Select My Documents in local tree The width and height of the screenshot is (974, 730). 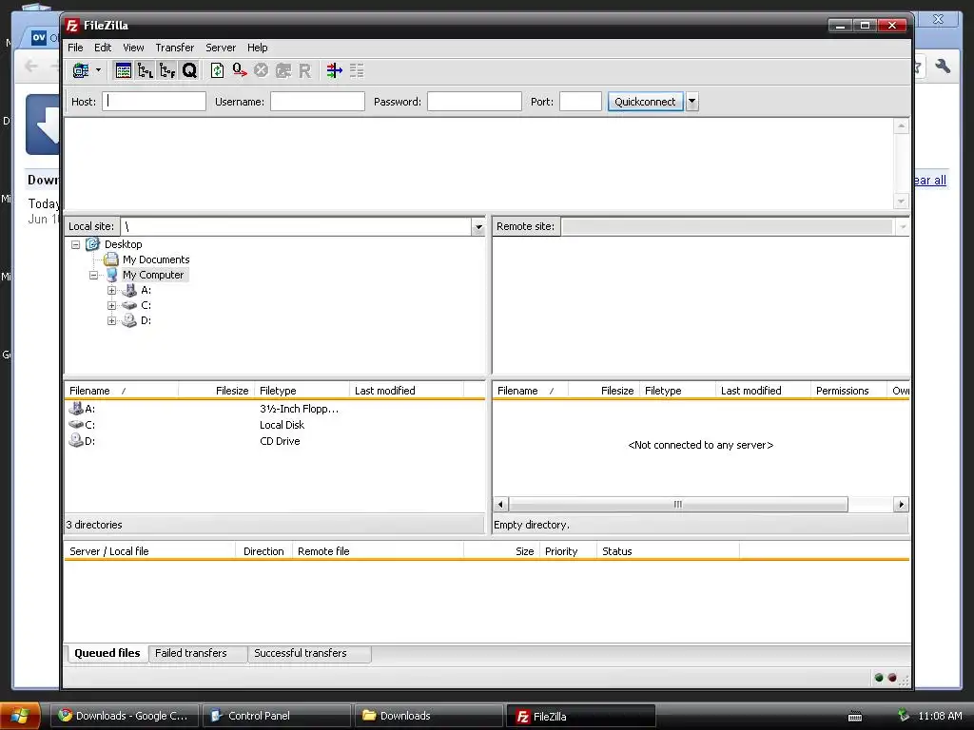[156, 259]
